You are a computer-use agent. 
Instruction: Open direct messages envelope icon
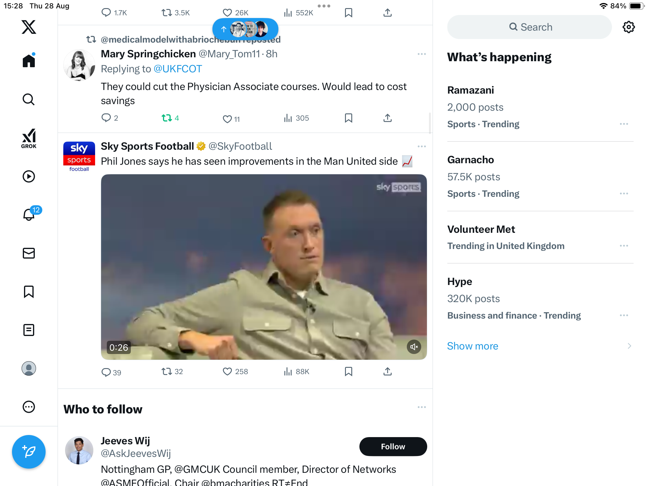(29, 253)
